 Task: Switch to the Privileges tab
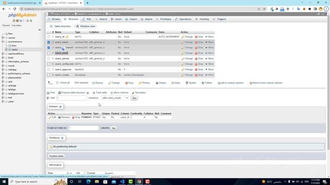pyautogui.click(x=163, y=19)
